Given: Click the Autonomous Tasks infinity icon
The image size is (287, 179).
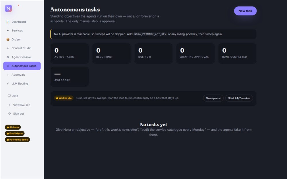Looking at the screenshot, I should click(x=8, y=66).
